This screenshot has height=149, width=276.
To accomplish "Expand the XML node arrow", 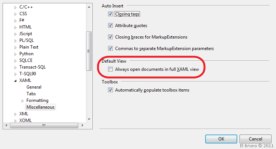I will coord(15,114).
